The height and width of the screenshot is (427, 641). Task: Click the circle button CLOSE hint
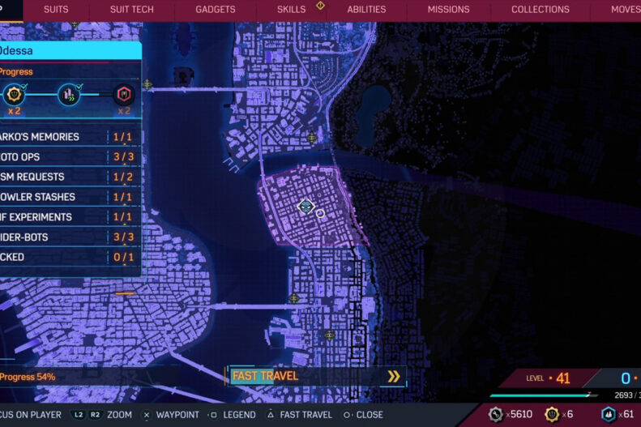pos(347,415)
